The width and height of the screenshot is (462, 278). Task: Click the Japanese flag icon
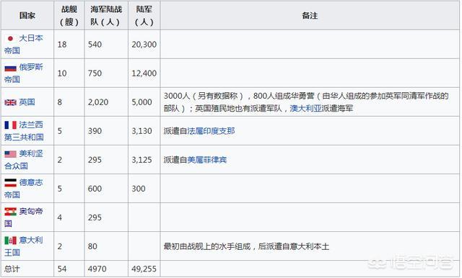[10, 38]
